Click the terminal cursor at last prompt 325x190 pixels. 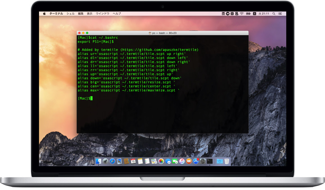tap(91, 98)
